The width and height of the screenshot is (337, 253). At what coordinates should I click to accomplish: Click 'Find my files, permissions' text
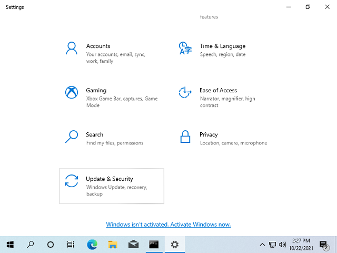click(115, 143)
